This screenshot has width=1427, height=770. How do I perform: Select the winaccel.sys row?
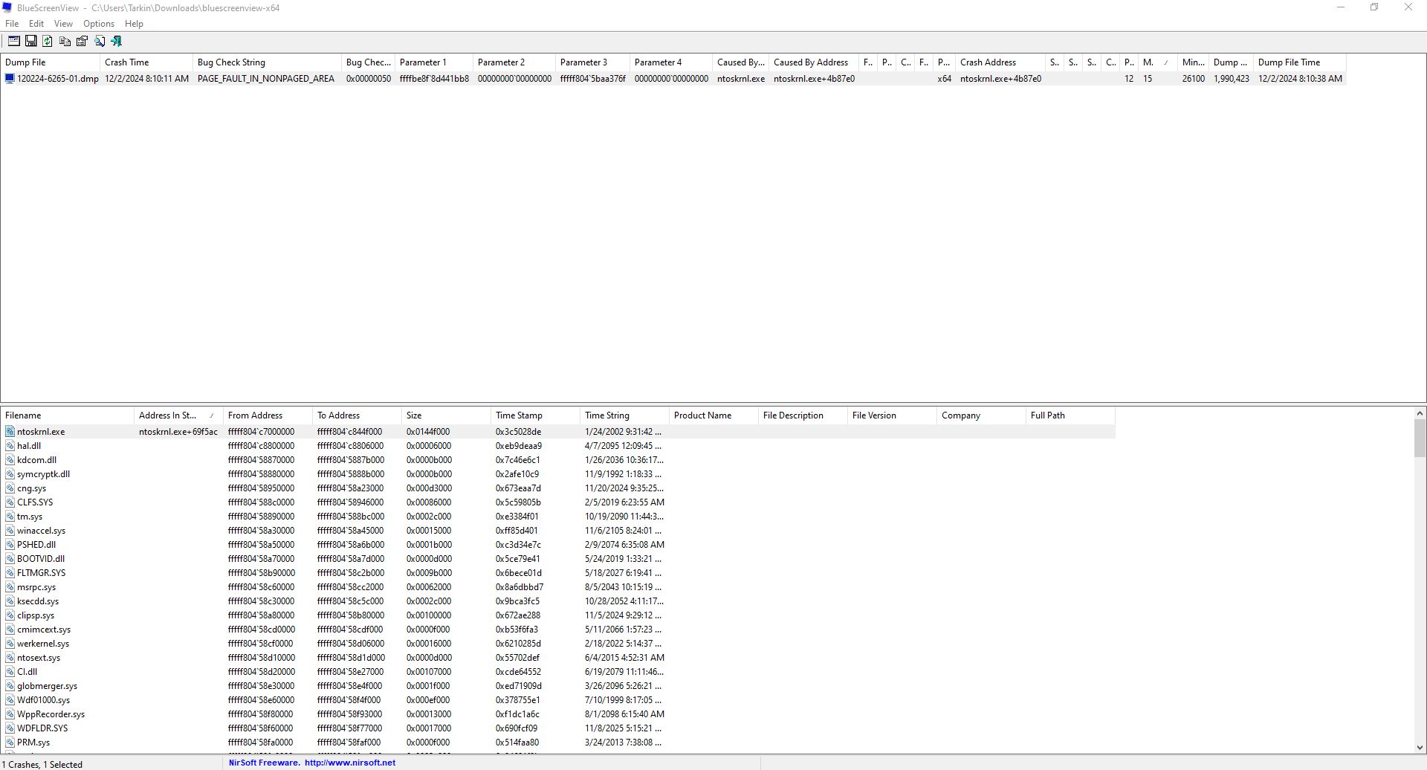tap(557, 531)
